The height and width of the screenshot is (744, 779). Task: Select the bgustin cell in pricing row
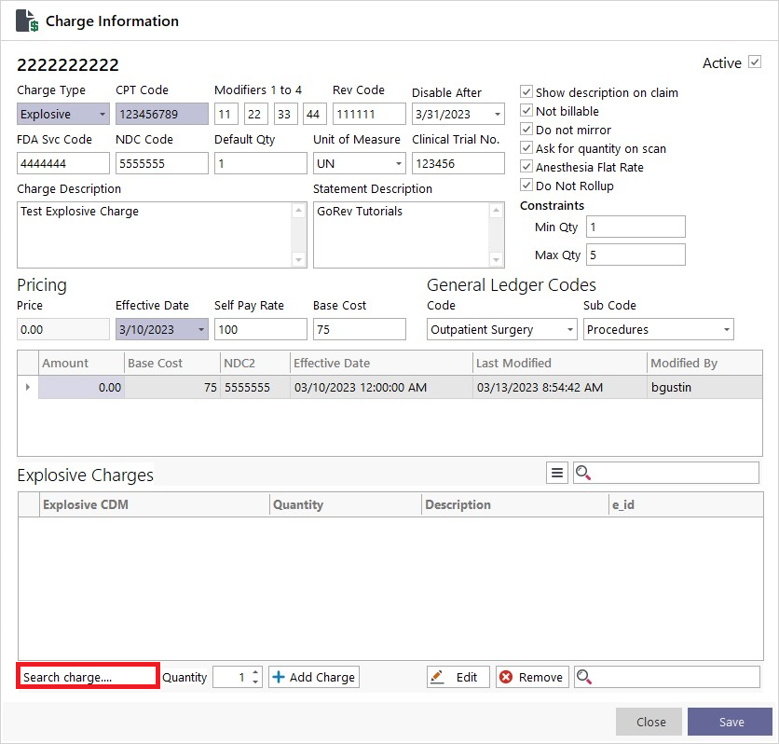[704, 387]
